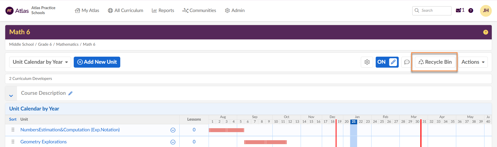Click the red NumbersEstimation unit timeline bar
Image resolution: width=497 pixels, height=147 pixels.
[x=226, y=130]
